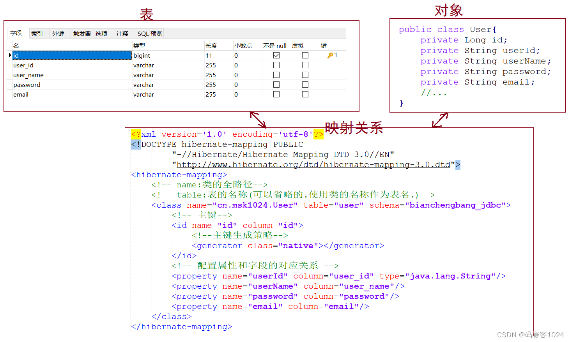
Task: Toggle 不是 null checkbox for email row
Action: click(276, 94)
